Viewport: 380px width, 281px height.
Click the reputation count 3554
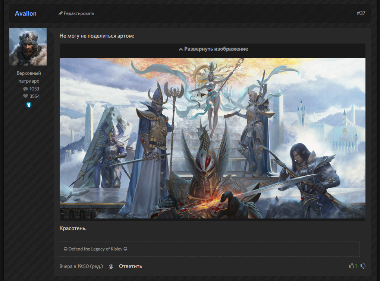34,96
